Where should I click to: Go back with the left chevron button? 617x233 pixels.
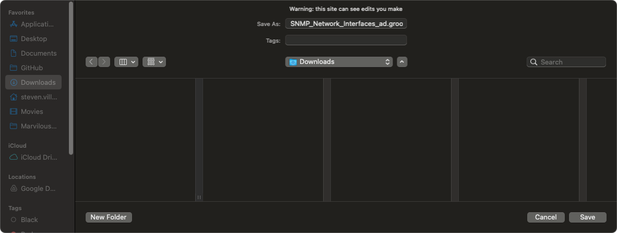pos(91,62)
